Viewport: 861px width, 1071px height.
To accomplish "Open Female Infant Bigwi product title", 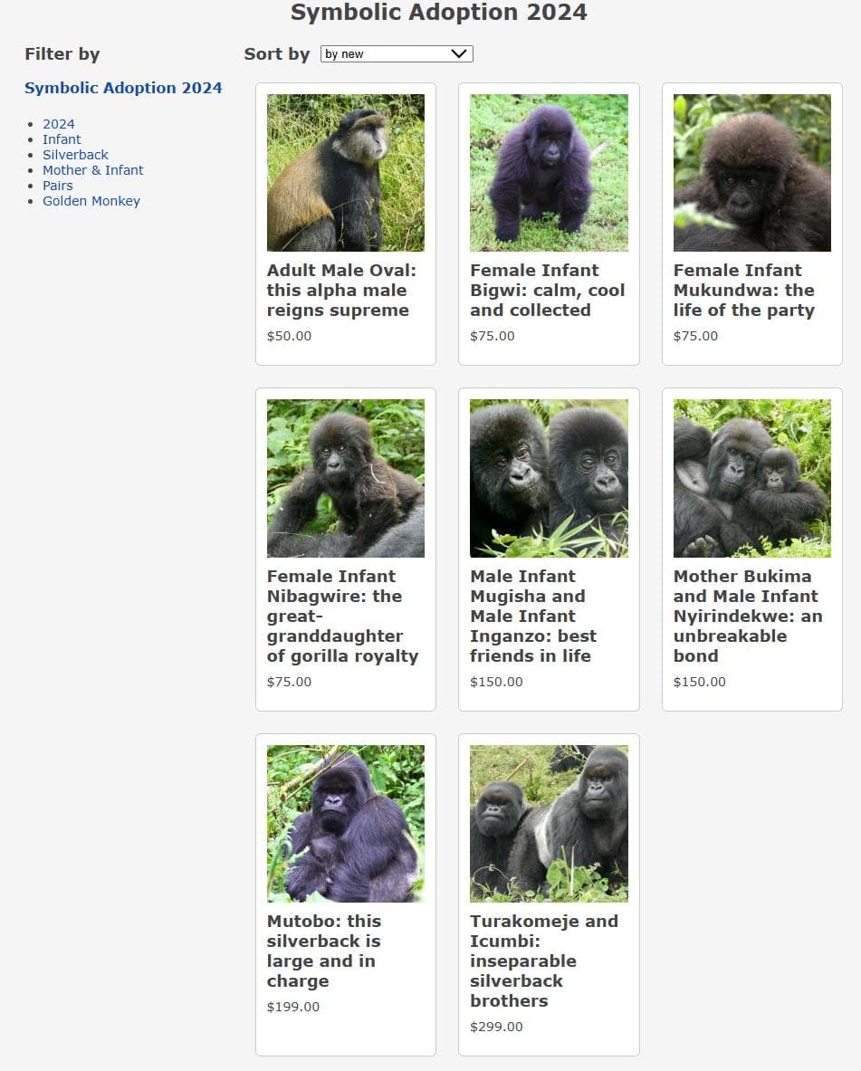I will 548,291.
